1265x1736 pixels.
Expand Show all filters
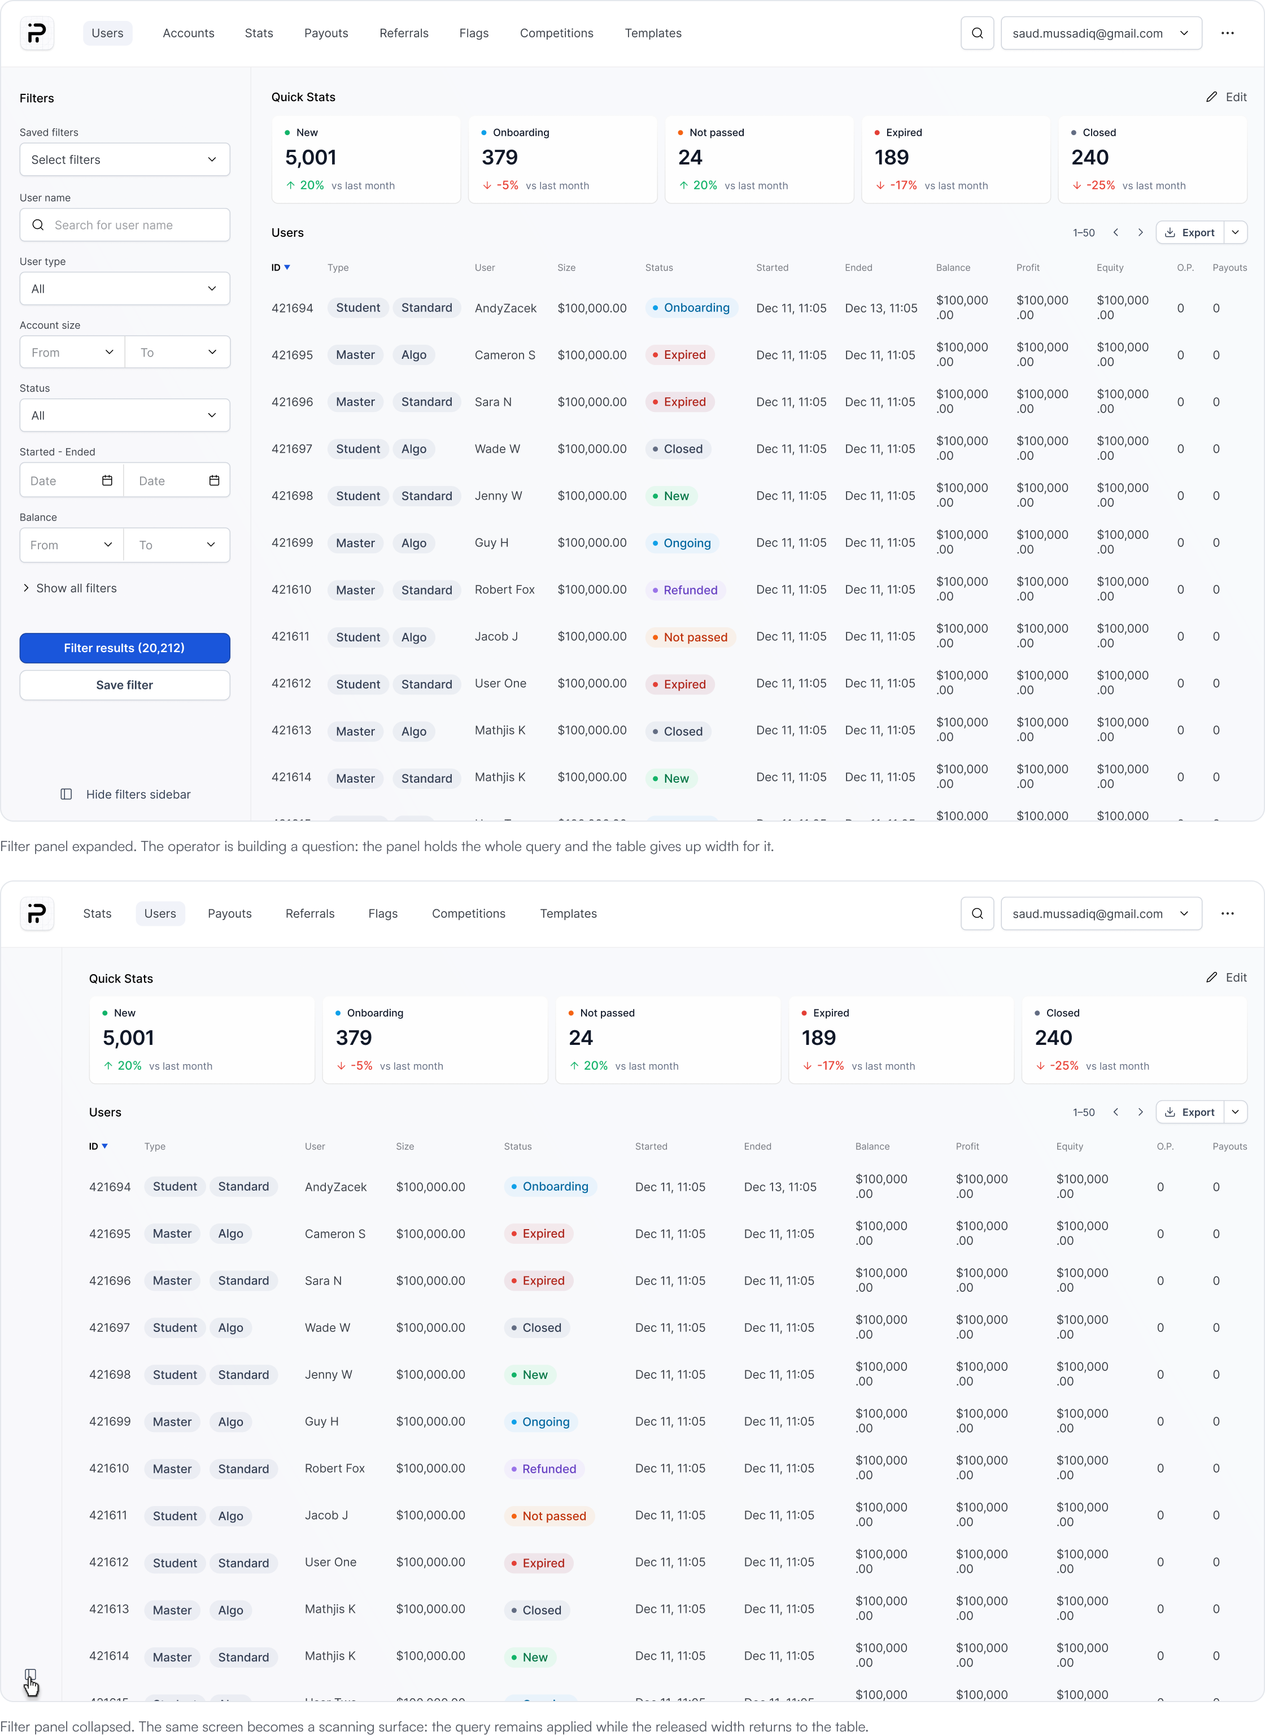(69, 588)
